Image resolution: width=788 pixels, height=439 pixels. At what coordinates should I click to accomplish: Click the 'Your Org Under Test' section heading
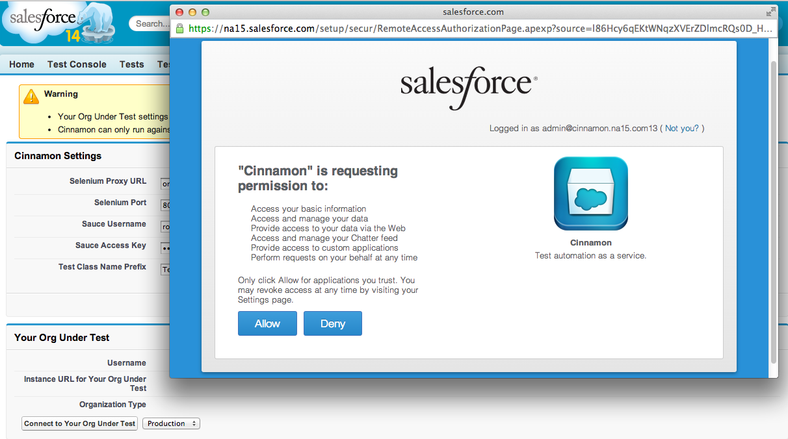[62, 338]
